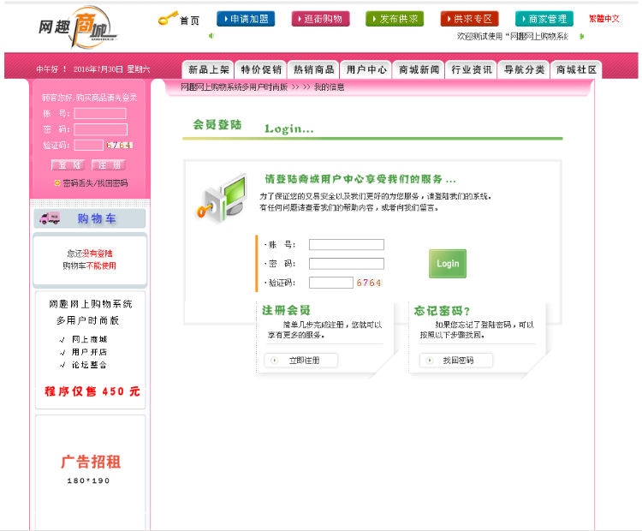The height and width of the screenshot is (531, 642).
Task: Focus the sidebar 验证码 input field
Action: point(88,145)
